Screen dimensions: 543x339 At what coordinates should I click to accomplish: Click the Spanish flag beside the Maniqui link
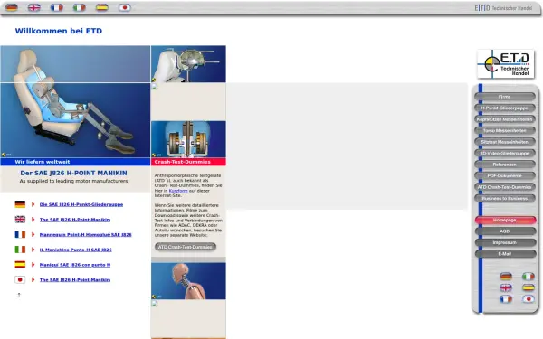point(20,265)
